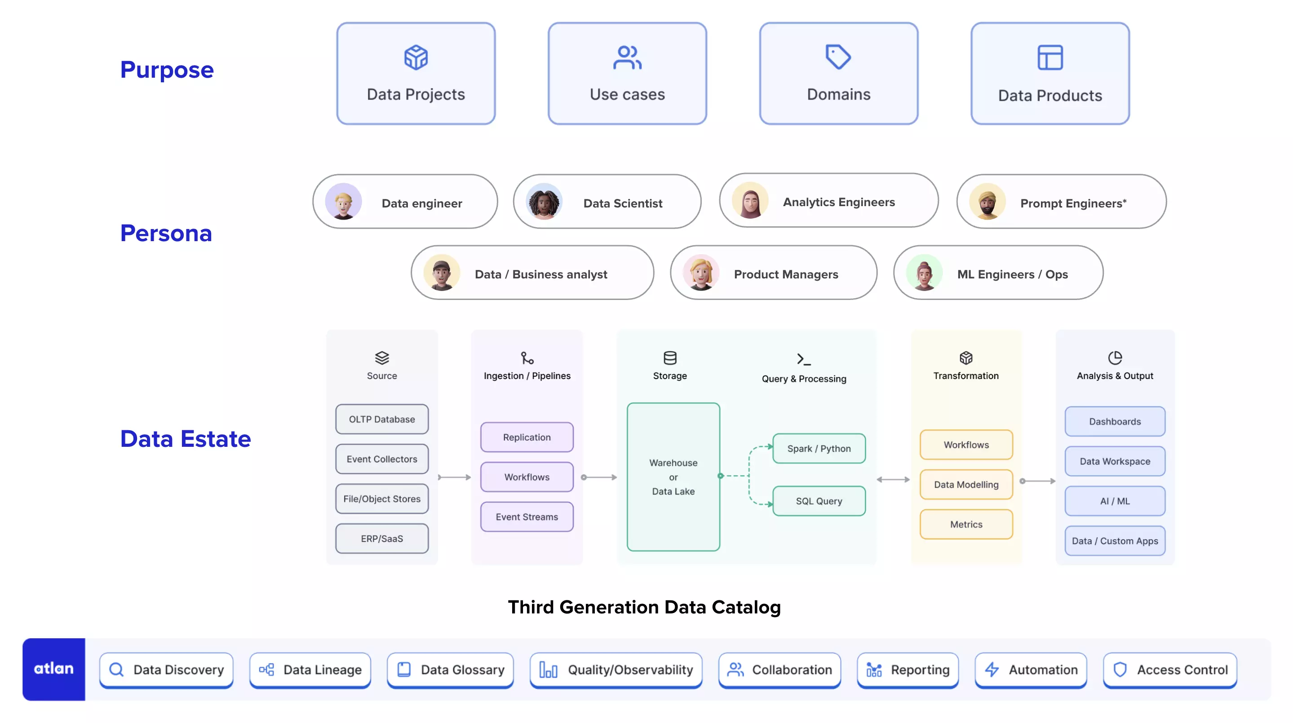Screen dimensions: 1293x723
Task: Select the Automation icon in toolbar
Action: (x=992, y=669)
